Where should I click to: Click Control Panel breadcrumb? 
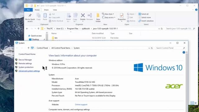[x=42, y=48]
